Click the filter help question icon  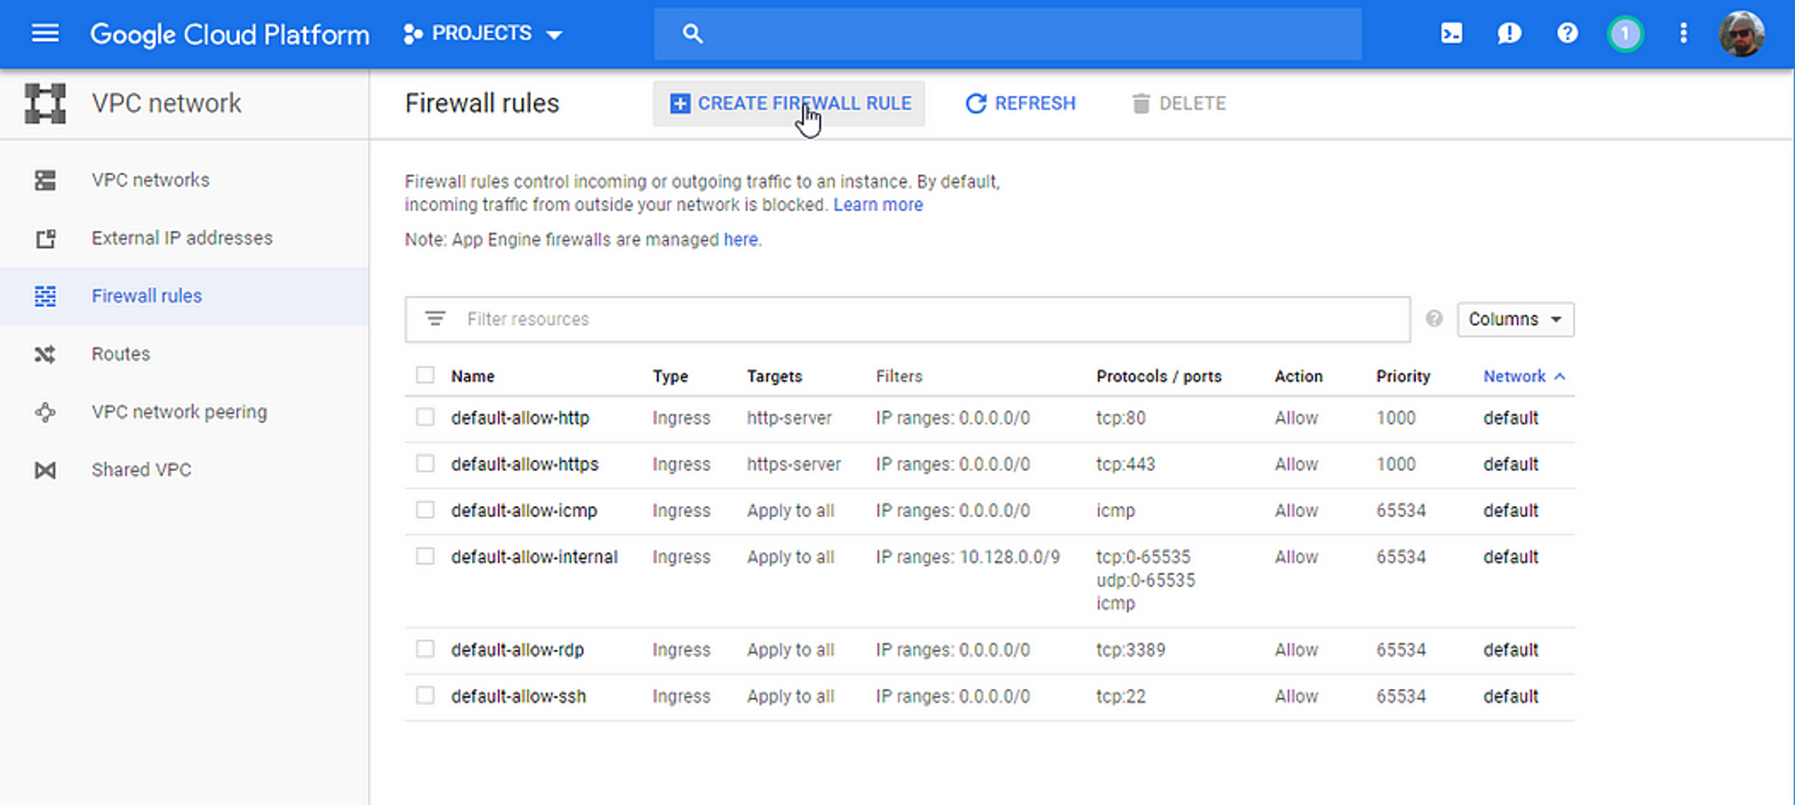[1434, 319]
